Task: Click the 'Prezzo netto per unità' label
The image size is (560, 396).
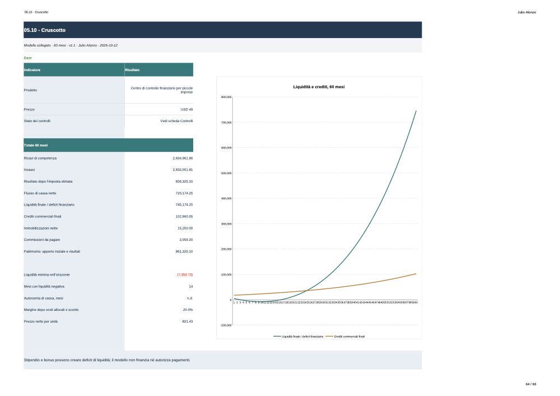Action: (x=41, y=322)
